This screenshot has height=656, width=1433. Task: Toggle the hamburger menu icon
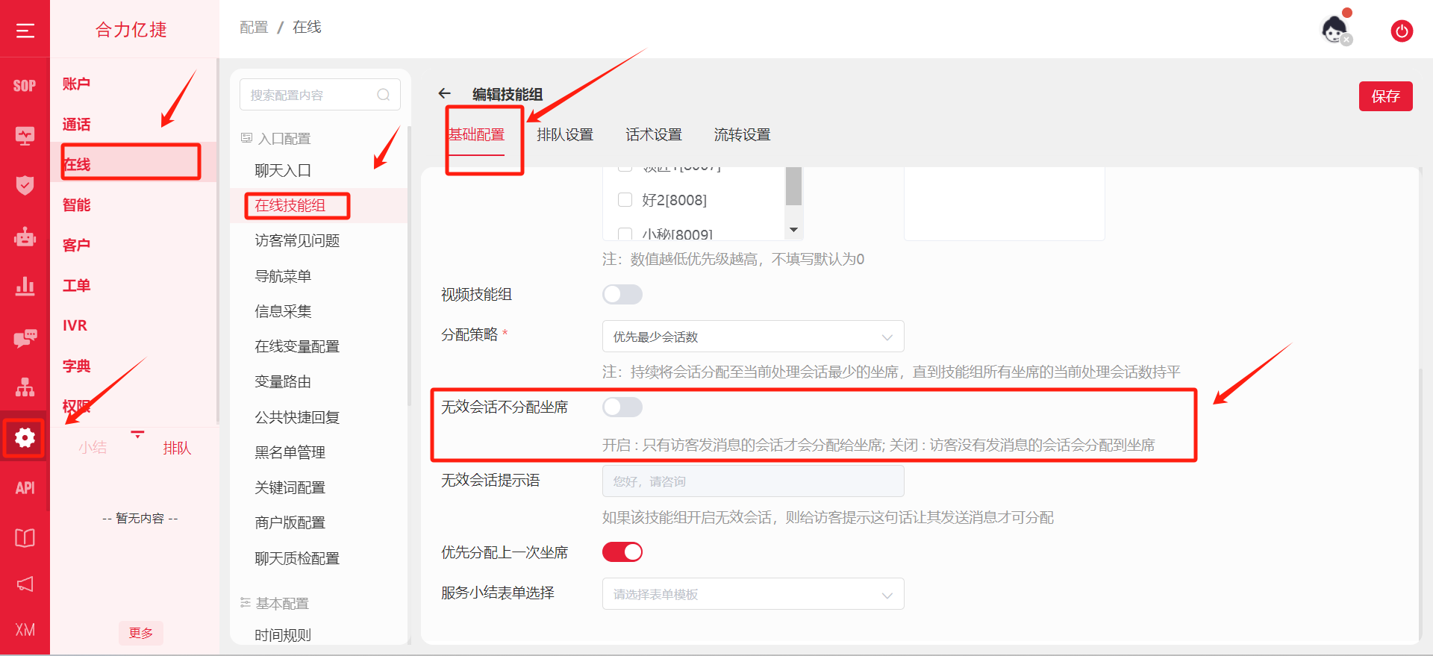tap(25, 31)
